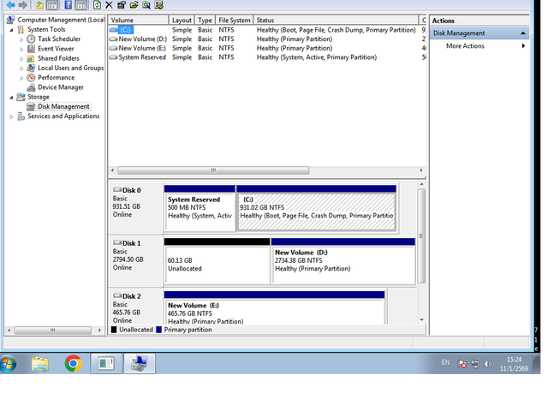The width and height of the screenshot is (548, 411).
Task: Click the black X Delete icon
Action: (x=109, y=5)
